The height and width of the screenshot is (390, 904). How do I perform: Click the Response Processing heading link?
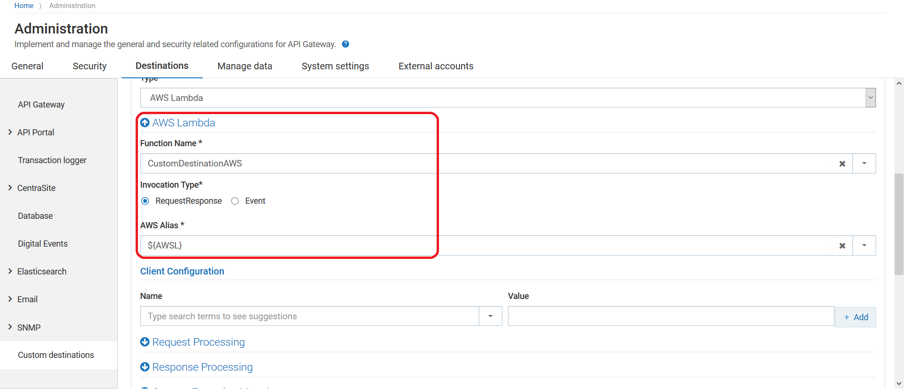(202, 367)
